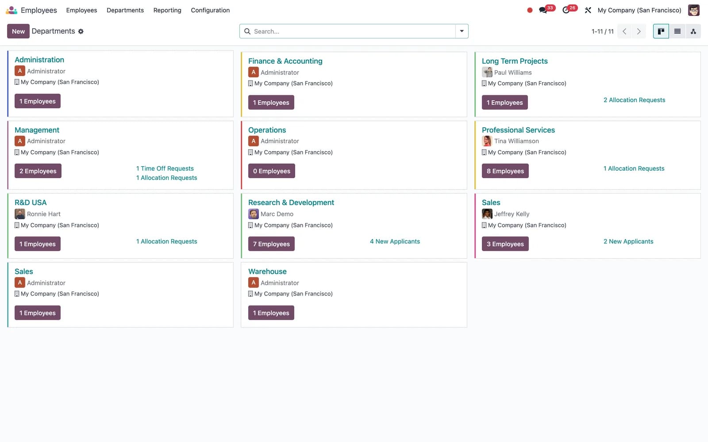The image size is (708, 442).
Task: Click Jeffrey Kelly avatar picture
Action: point(487,214)
